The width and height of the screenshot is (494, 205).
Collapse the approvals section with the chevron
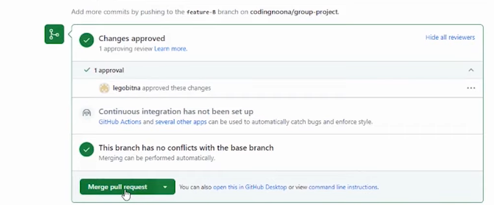coord(471,70)
